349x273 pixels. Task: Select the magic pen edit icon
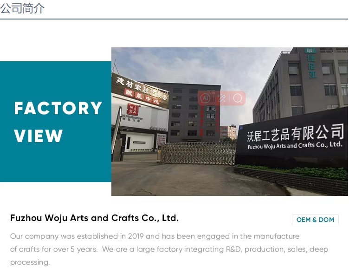pos(222,98)
